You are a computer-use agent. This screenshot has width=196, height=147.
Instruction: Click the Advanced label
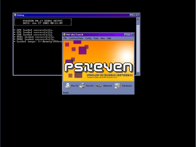coord(127,86)
